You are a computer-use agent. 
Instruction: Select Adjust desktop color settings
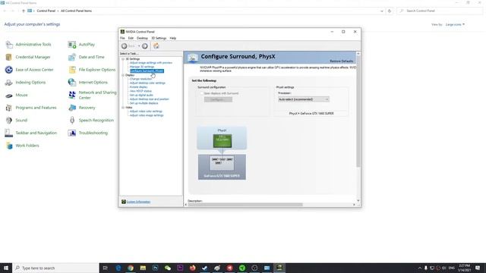(147, 83)
